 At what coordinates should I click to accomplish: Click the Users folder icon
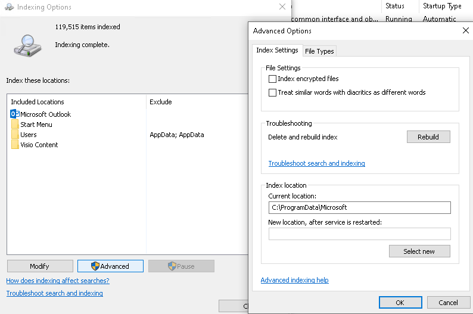[x=15, y=135]
